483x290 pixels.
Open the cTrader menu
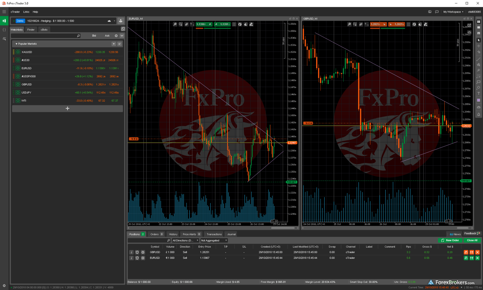click(x=15, y=12)
